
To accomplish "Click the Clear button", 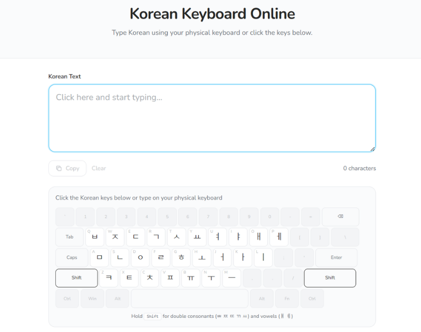I will point(99,168).
